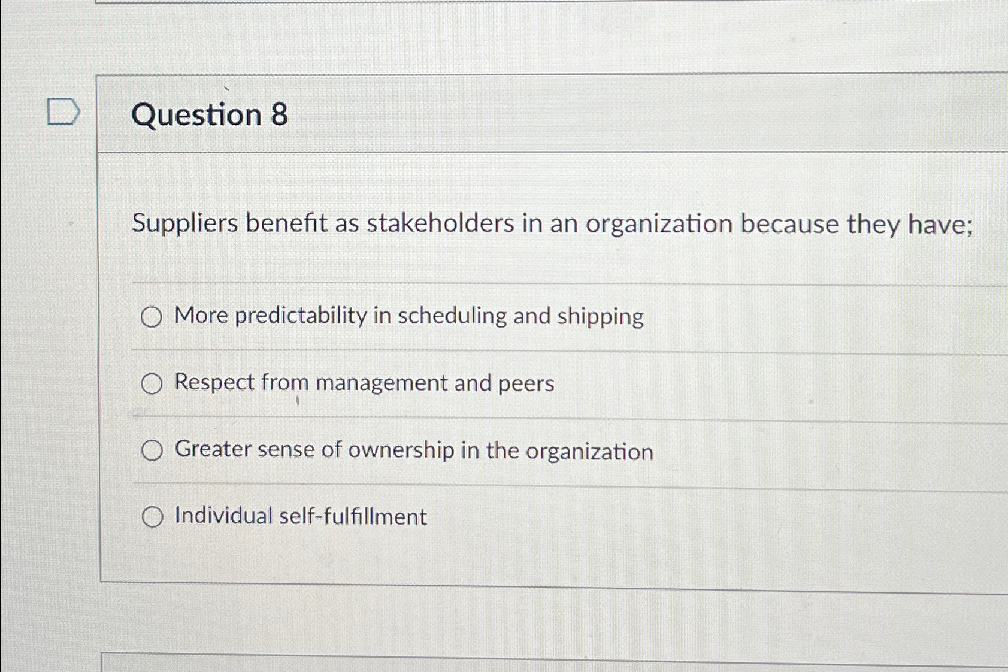The width and height of the screenshot is (1008, 672).
Task: Select the radio button for "More predictability in scheduling and shipping"
Action: pos(152,317)
